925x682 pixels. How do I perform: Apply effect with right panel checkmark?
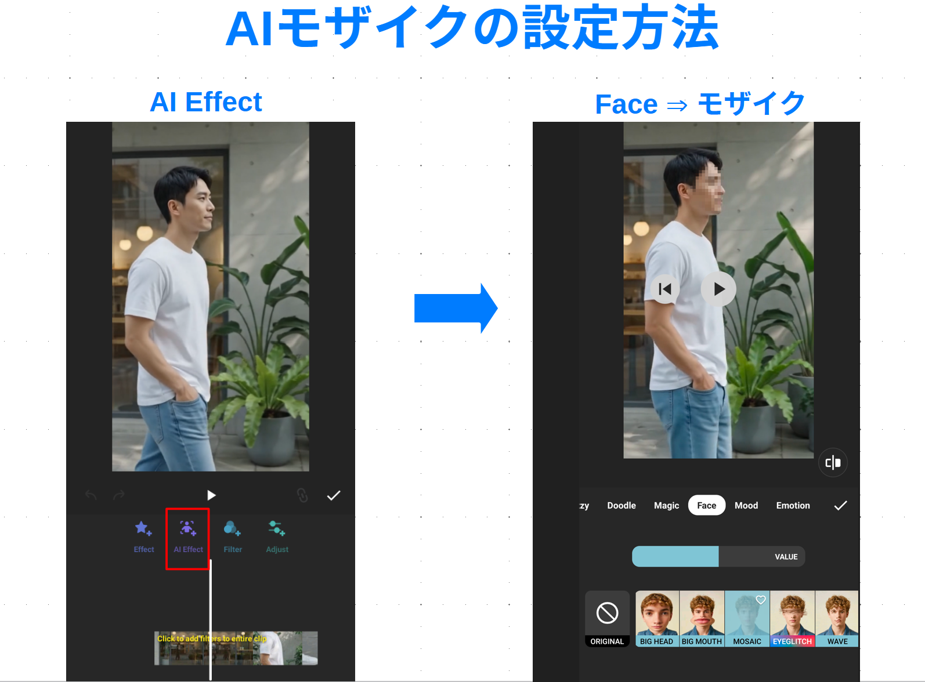coord(840,506)
